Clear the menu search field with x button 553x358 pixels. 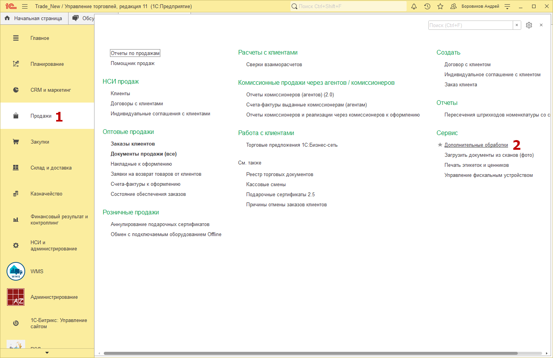517,25
